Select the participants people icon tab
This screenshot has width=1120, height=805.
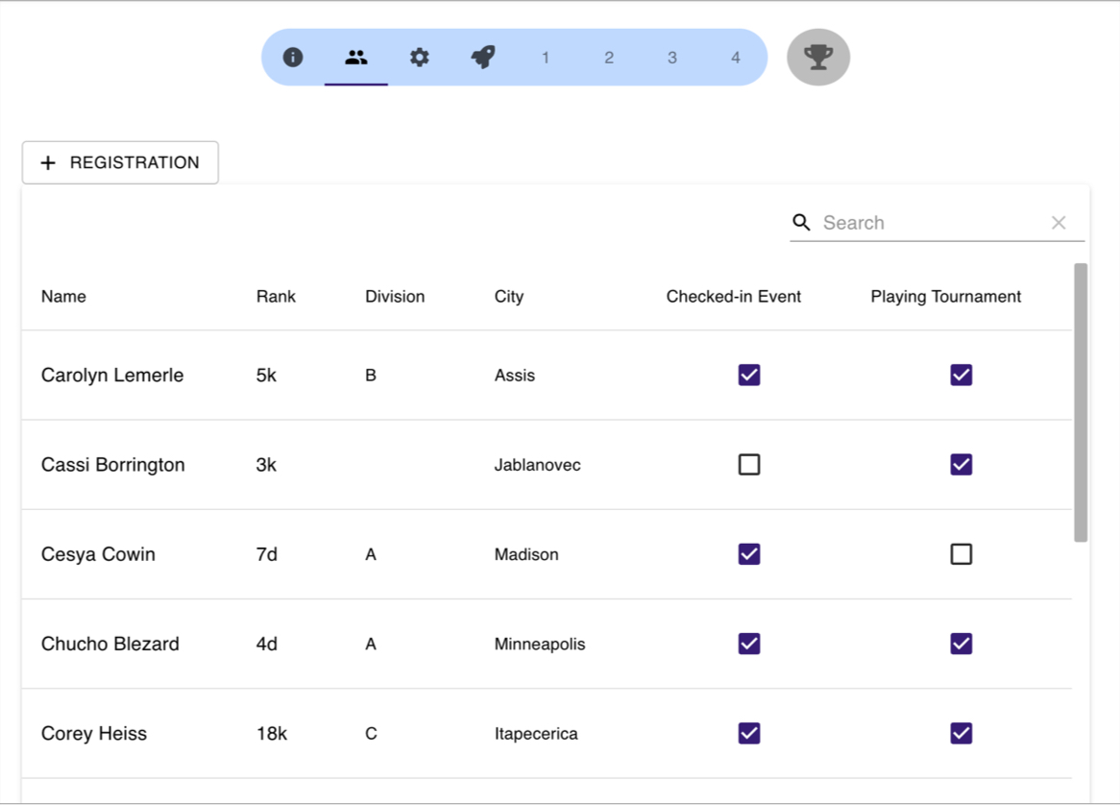tap(355, 57)
